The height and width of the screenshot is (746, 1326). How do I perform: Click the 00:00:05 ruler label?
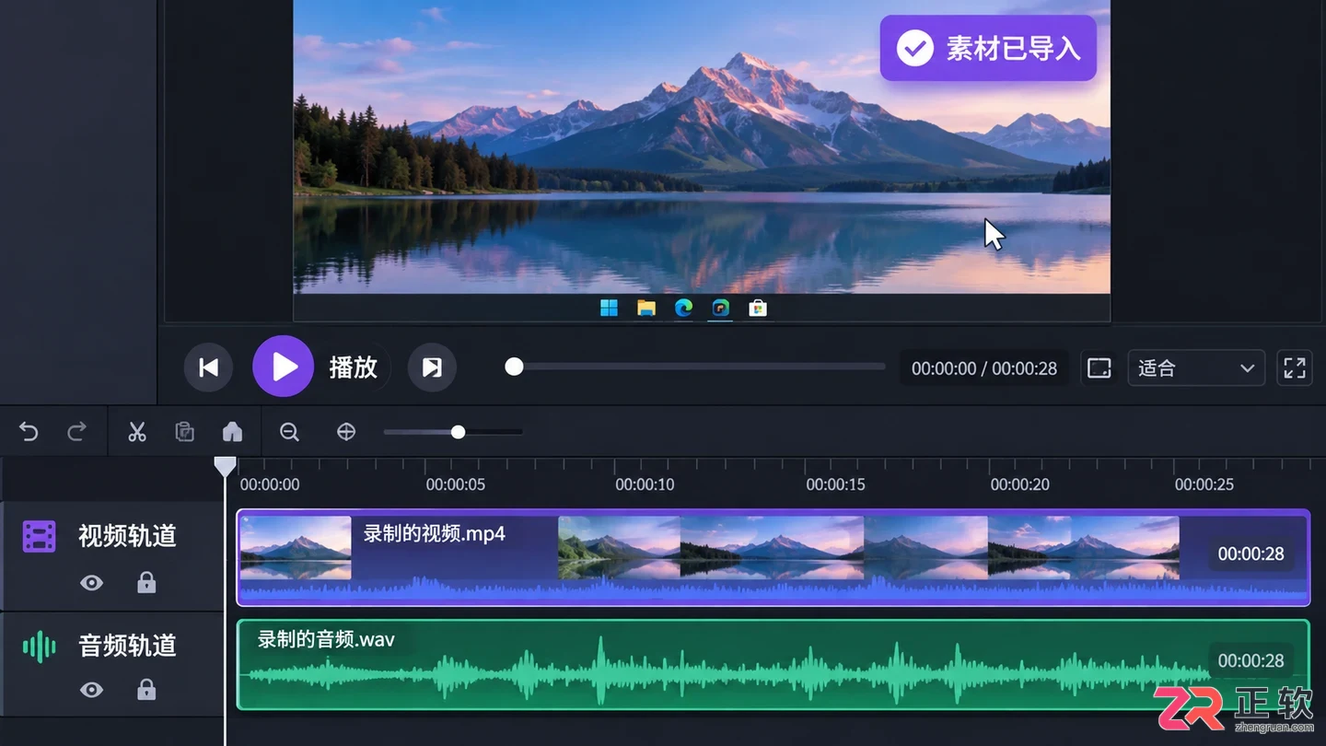(x=455, y=484)
